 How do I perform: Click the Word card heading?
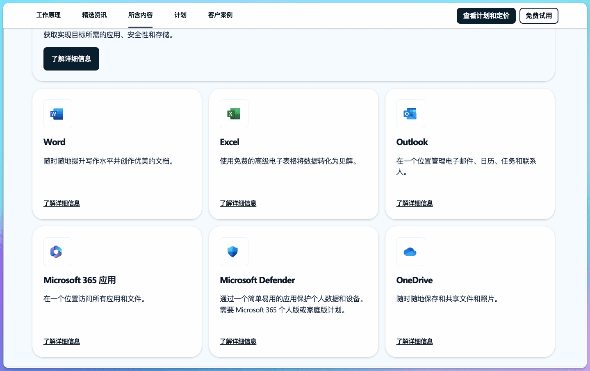pyautogui.click(x=55, y=142)
